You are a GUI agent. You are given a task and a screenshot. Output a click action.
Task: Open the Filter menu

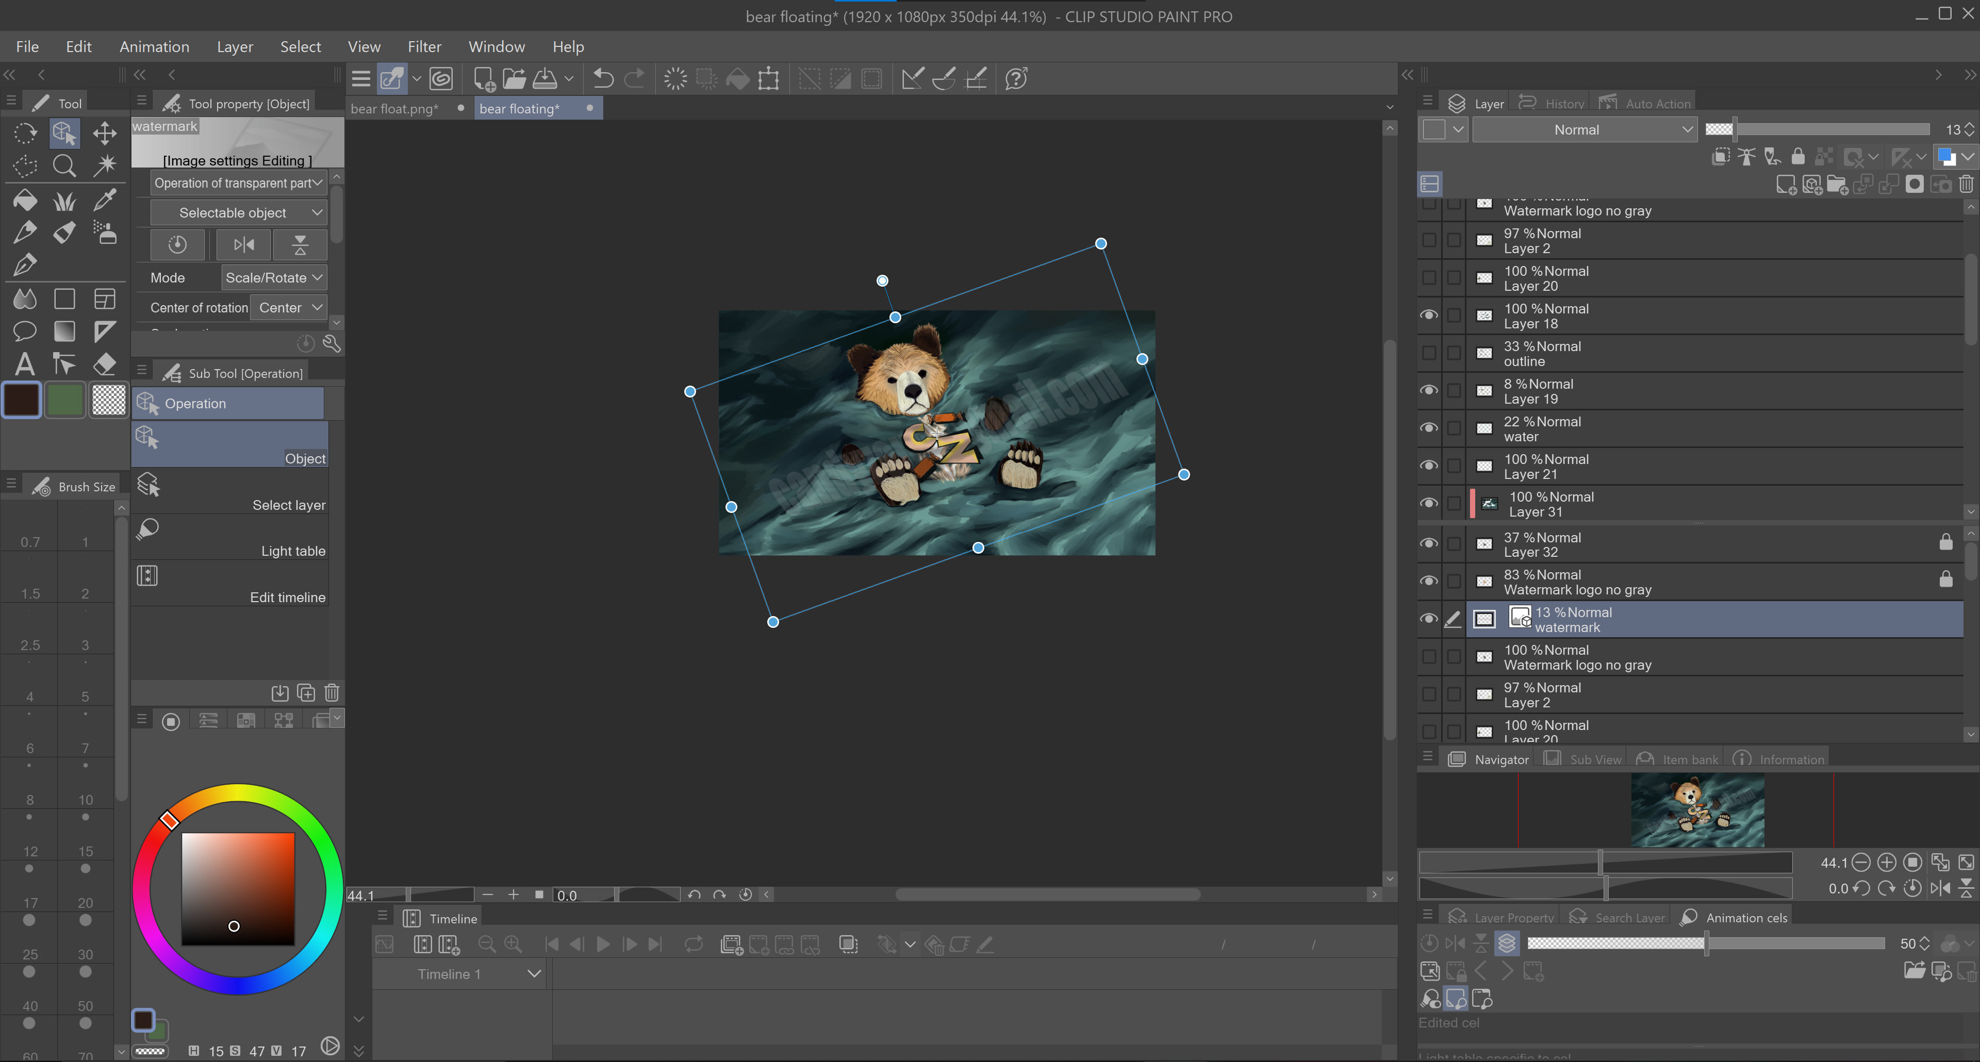tap(424, 47)
